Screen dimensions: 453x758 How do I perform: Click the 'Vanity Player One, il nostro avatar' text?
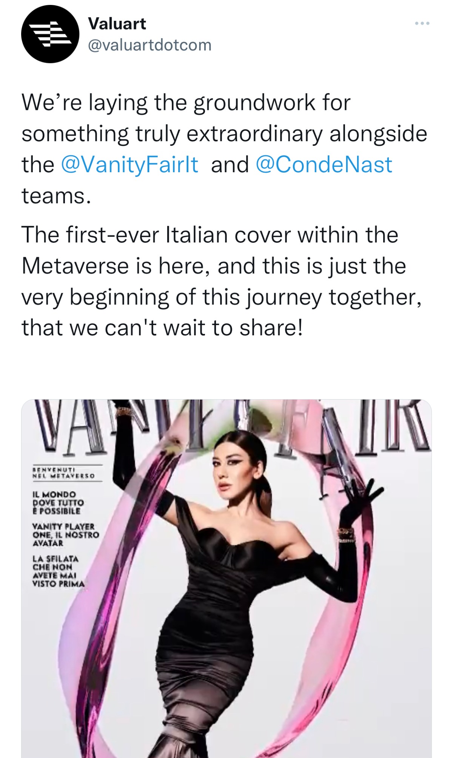[x=65, y=535]
